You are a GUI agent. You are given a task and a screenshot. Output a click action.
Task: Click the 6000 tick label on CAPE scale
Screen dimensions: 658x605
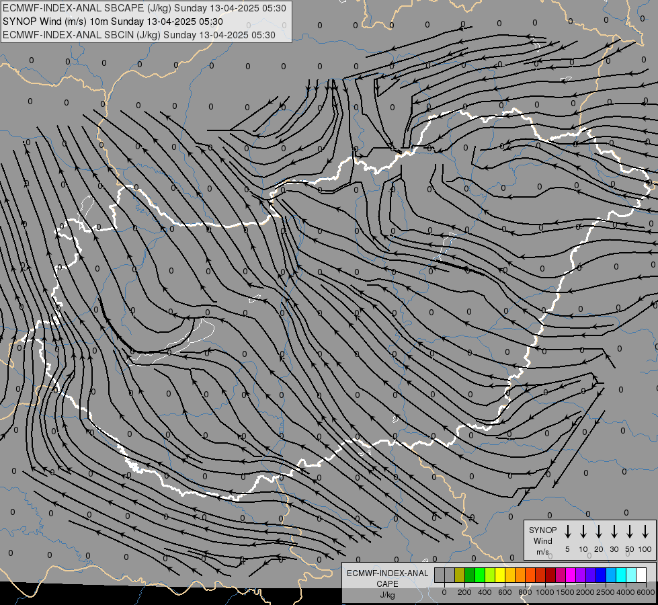(x=646, y=592)
